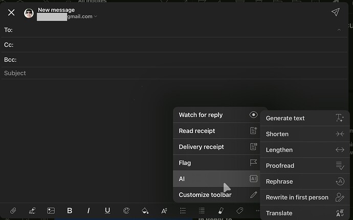Click the To recipient field

pos(174,30)
